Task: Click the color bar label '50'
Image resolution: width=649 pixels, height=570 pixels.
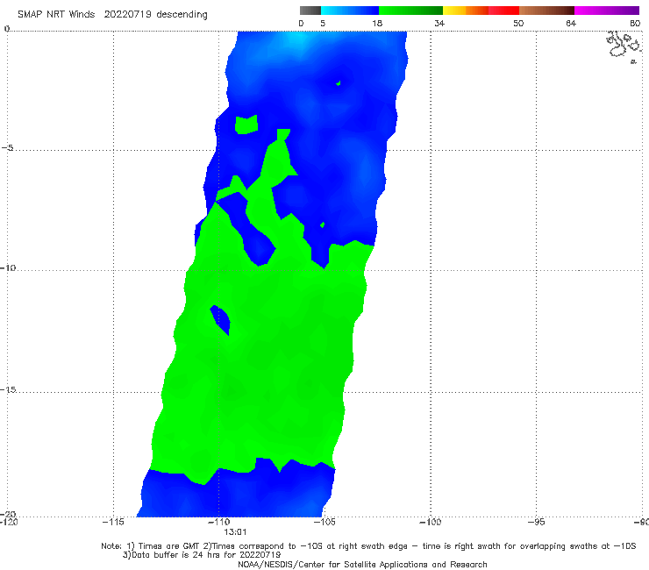Action: (x=518, y=23)
